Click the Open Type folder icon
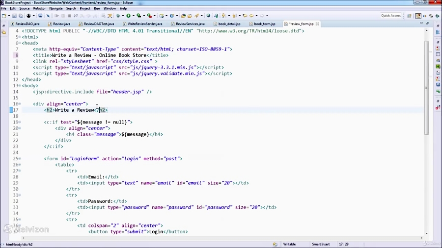The height and width of the screenshot is (248, 442). click(x=183, y=16)
